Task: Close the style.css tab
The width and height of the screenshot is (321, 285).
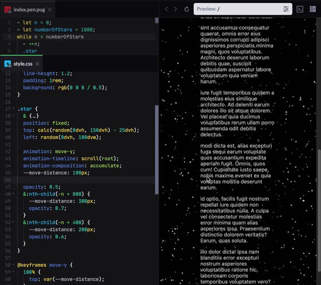Action: (x=37, y=64)
